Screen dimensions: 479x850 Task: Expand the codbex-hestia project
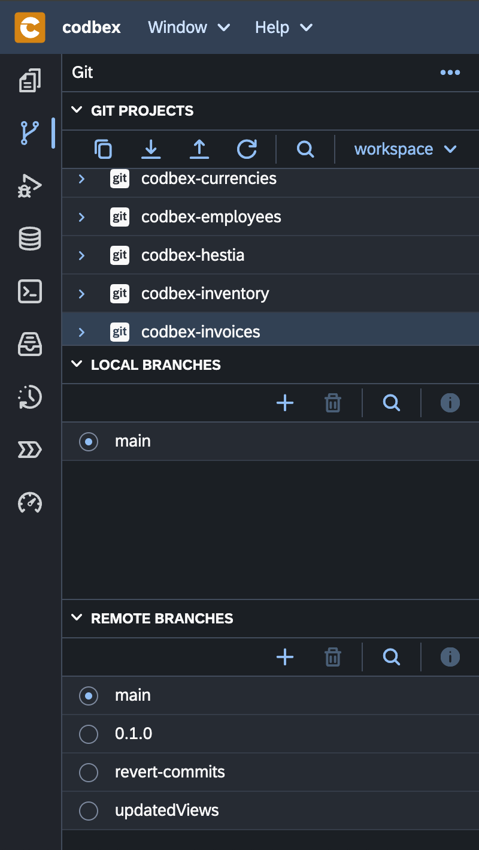tap(82, 255)
